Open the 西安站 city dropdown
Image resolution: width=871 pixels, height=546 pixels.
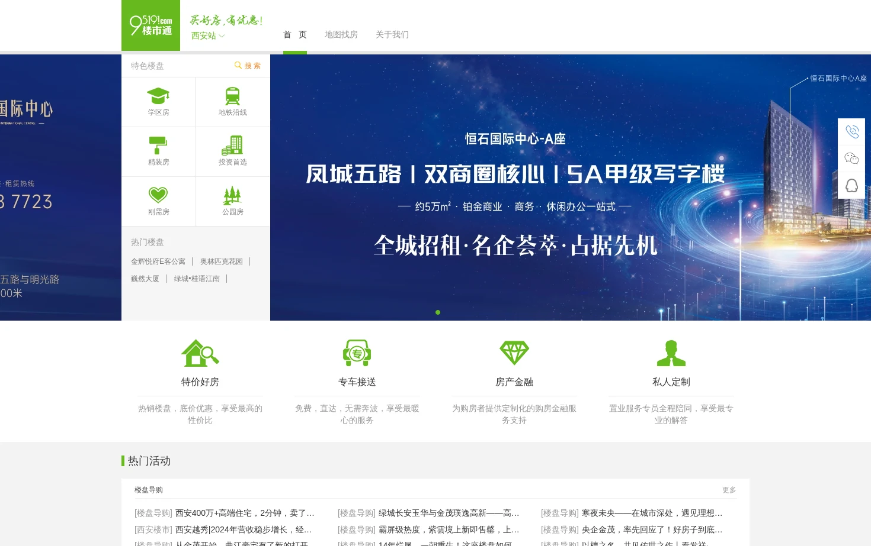[208, 36]
